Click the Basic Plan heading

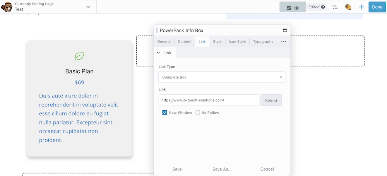click(x=79, y=71)
